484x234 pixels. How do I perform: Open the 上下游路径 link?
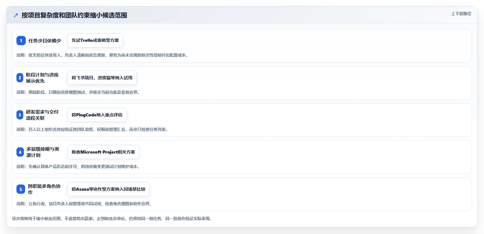tap(461, 14)
